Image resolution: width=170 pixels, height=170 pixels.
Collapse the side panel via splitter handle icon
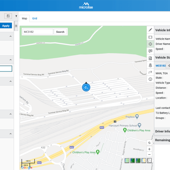point(16,26)
